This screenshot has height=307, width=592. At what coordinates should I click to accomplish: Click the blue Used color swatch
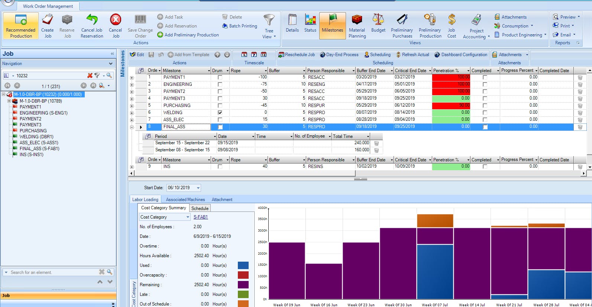(x=243, y=265)
